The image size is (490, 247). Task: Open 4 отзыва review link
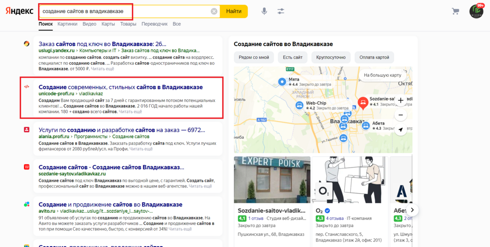coord(335,218)
